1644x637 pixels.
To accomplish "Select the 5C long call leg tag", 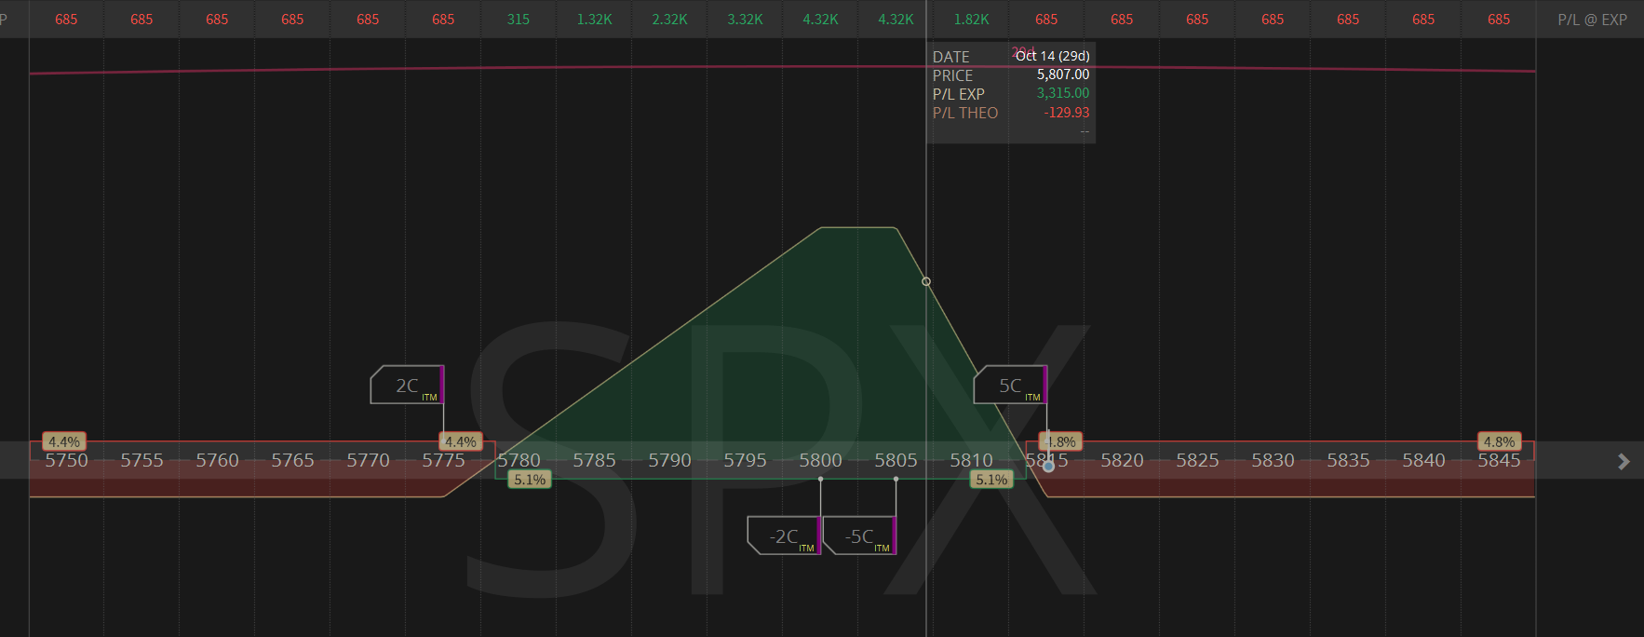I will 1011,385.
